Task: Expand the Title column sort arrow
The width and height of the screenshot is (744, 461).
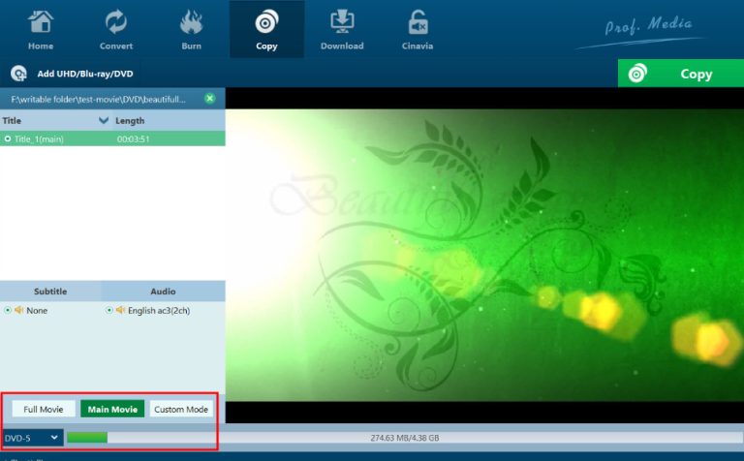Action: 104,121
